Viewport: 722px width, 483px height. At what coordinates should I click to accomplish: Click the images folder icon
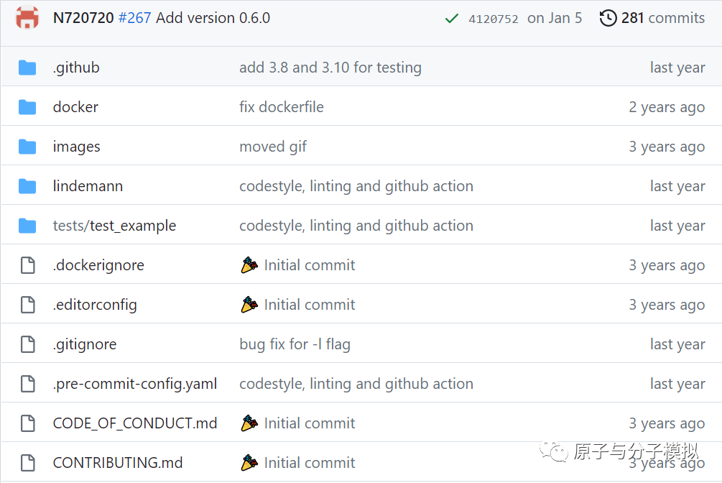(x=27, y=147)
